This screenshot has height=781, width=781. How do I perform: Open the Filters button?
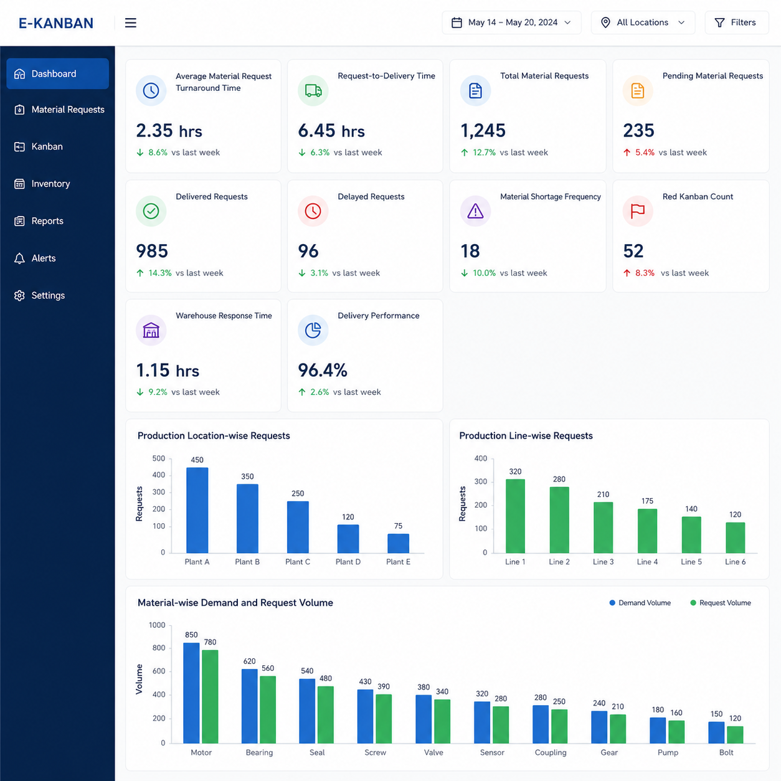tap(736, 22)
